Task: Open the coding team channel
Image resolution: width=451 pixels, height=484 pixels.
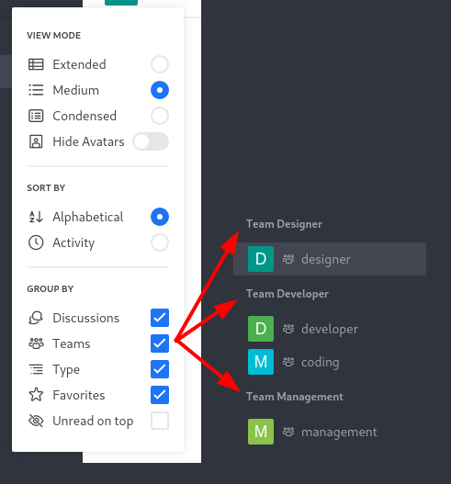Action: (330, 362)
